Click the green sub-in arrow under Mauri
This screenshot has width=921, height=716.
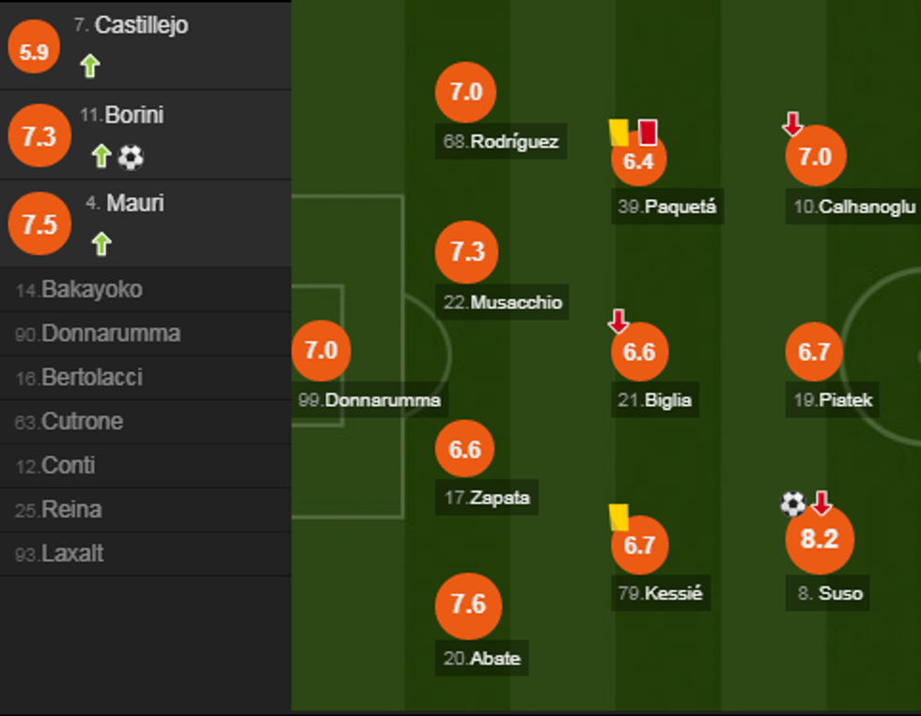tap(101, 244)
